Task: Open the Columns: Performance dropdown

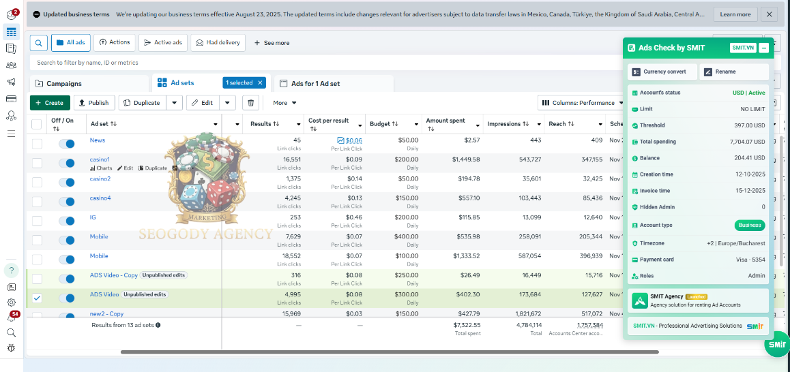Action: pos(583,103)
